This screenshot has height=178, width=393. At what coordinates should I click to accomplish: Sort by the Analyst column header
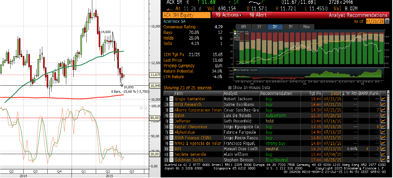click(241, 93)
